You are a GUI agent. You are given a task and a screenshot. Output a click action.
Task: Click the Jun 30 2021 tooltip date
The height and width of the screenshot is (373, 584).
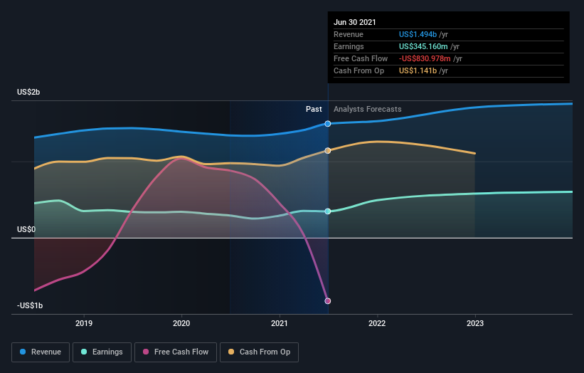coord(354,22)
